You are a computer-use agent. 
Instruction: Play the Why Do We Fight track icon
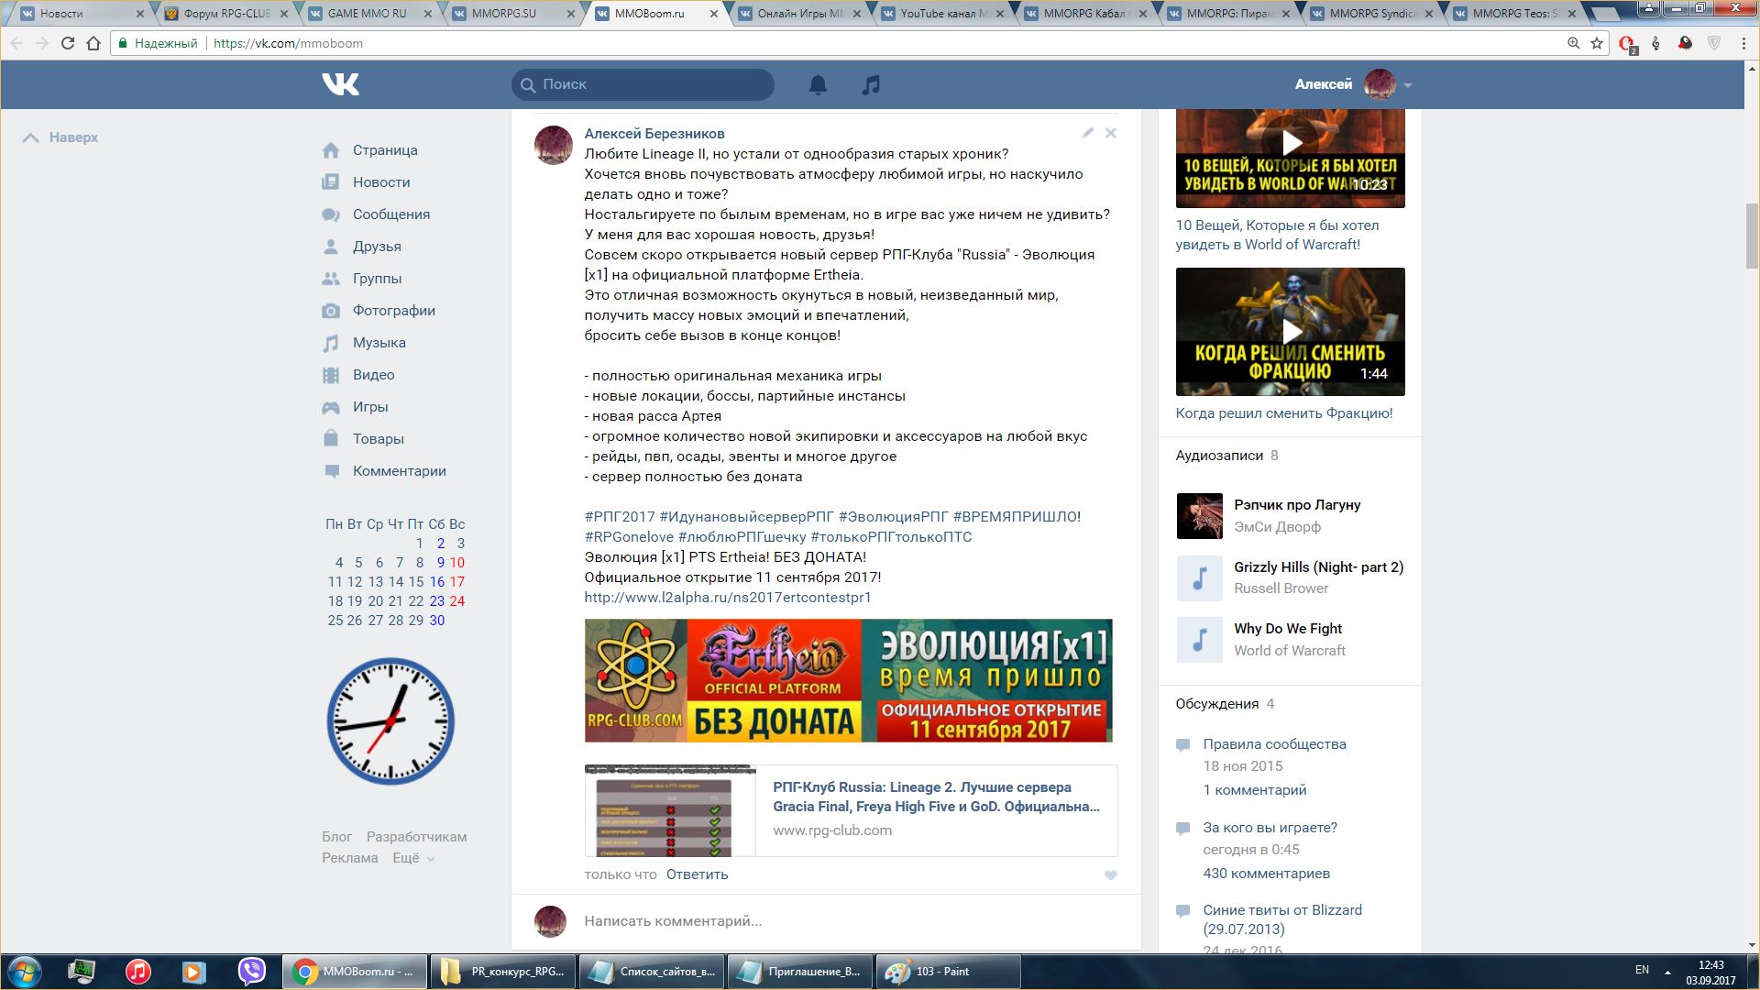click(x=1199, y=639)
